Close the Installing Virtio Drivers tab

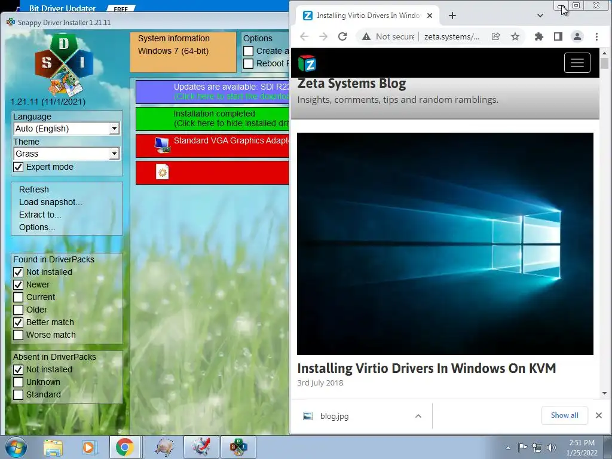429,16
